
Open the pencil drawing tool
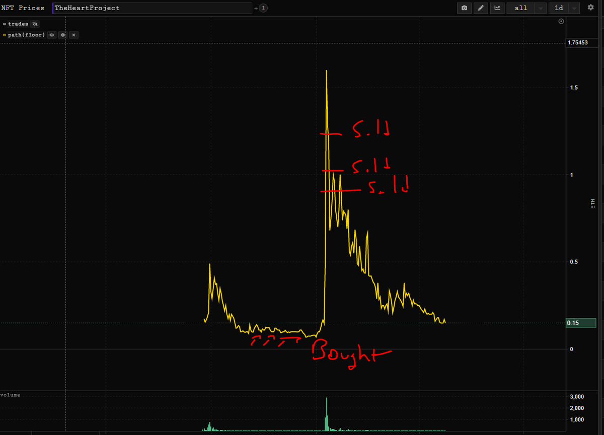481,8
